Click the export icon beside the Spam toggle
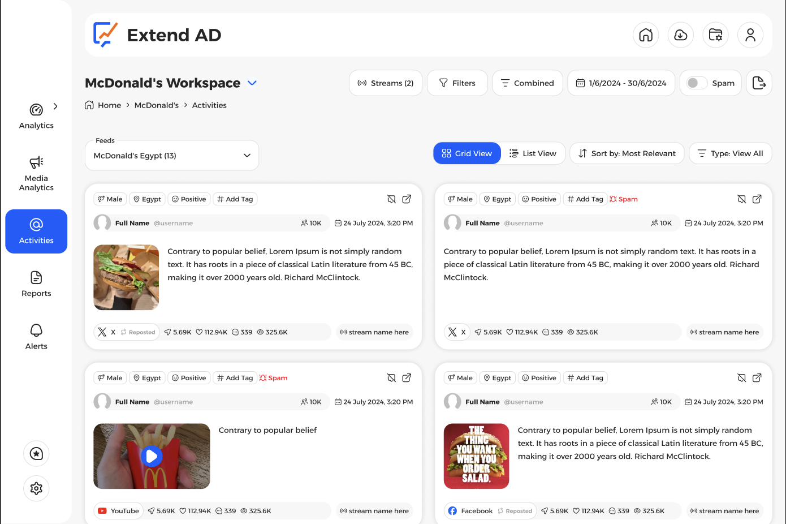Viewport: 786px width, 524px height. click(x=759, y=83)
